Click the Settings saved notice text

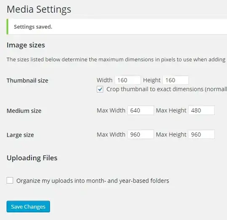coord(33,27)
